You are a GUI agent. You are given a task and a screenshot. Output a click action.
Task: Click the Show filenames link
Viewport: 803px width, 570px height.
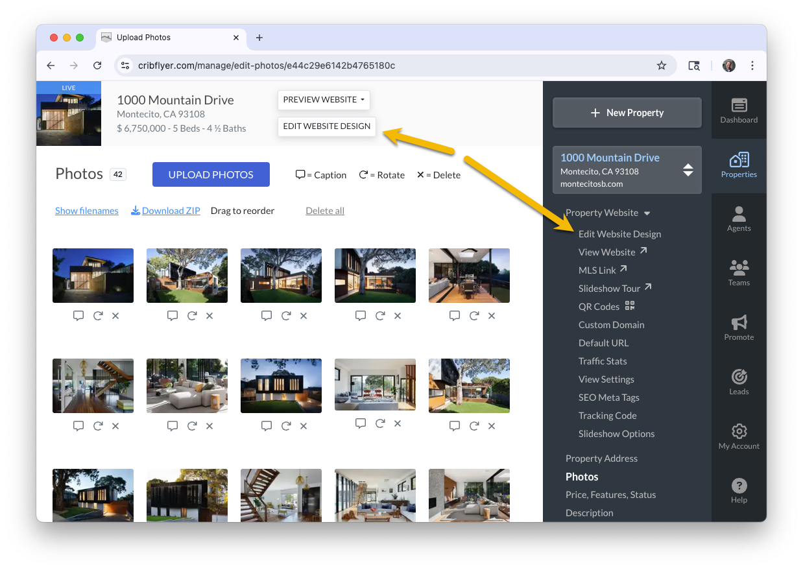click(x=87, y=211)
